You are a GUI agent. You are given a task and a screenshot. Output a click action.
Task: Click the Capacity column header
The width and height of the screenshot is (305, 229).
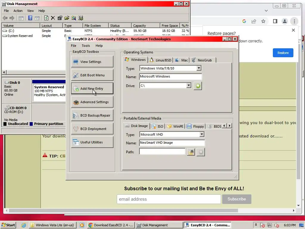tap(145, 26)
